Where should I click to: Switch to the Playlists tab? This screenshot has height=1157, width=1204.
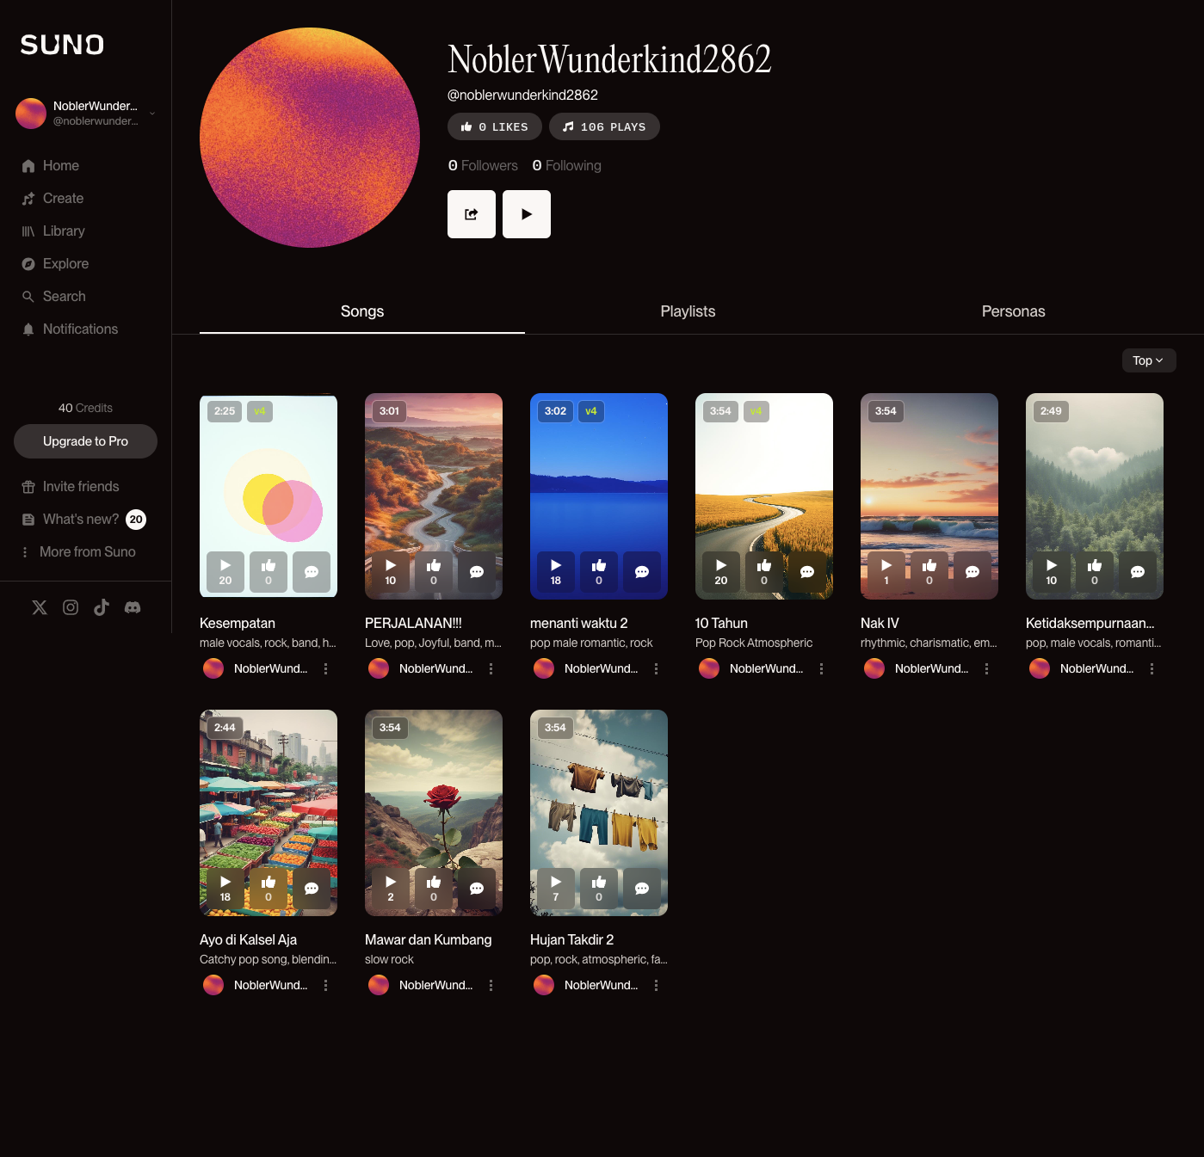point(688,311)
